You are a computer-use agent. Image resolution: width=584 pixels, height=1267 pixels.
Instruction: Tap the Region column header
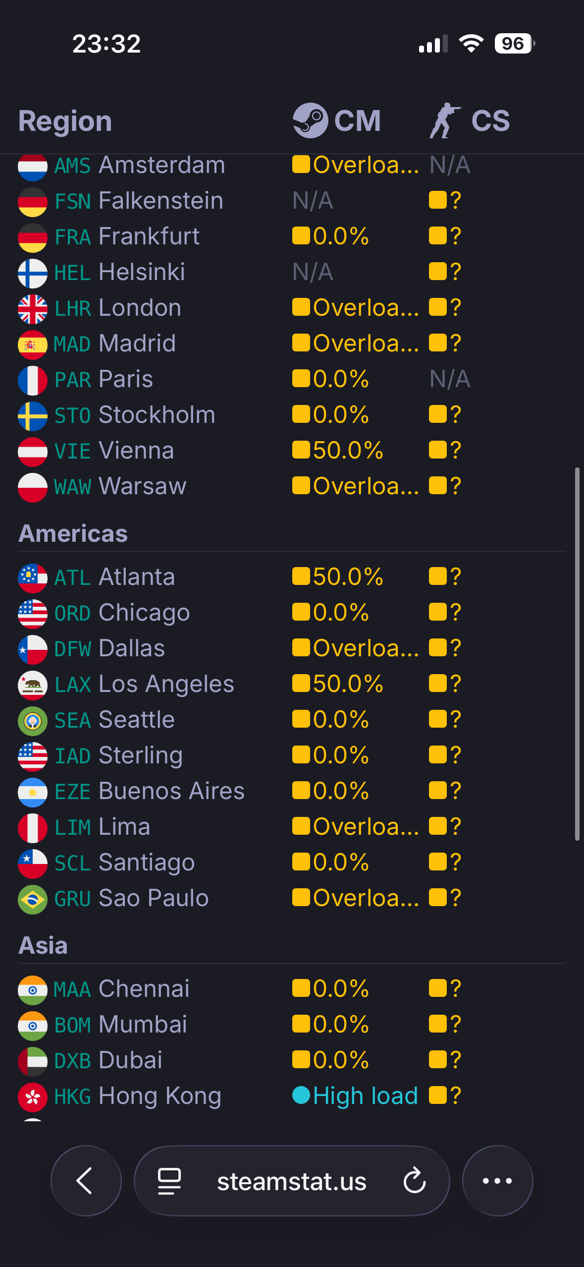65,121
